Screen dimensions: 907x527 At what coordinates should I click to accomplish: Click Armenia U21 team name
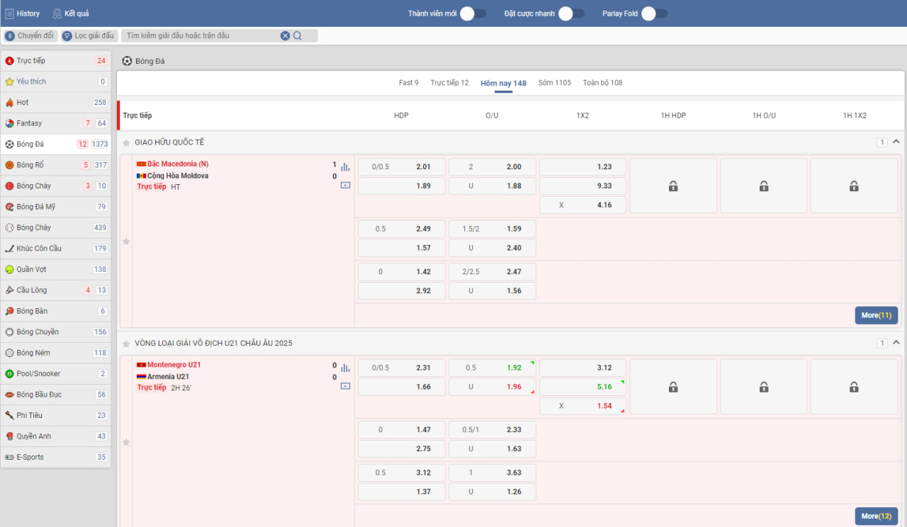[x=168, y=377]
